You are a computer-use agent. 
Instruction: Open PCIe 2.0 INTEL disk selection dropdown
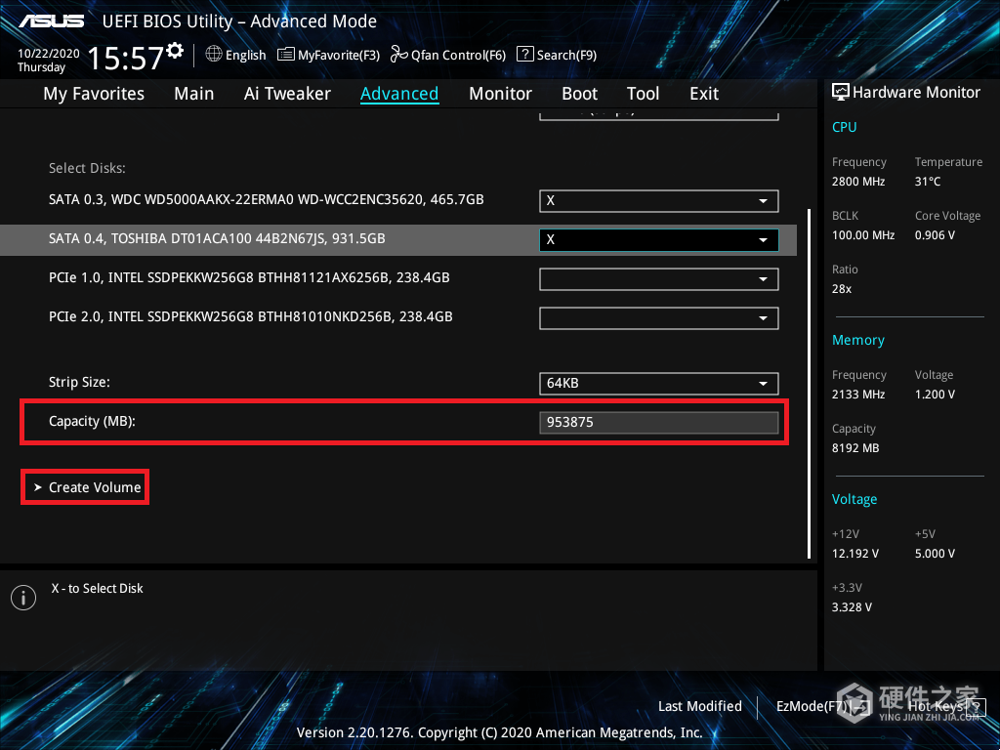click(659, 318)
